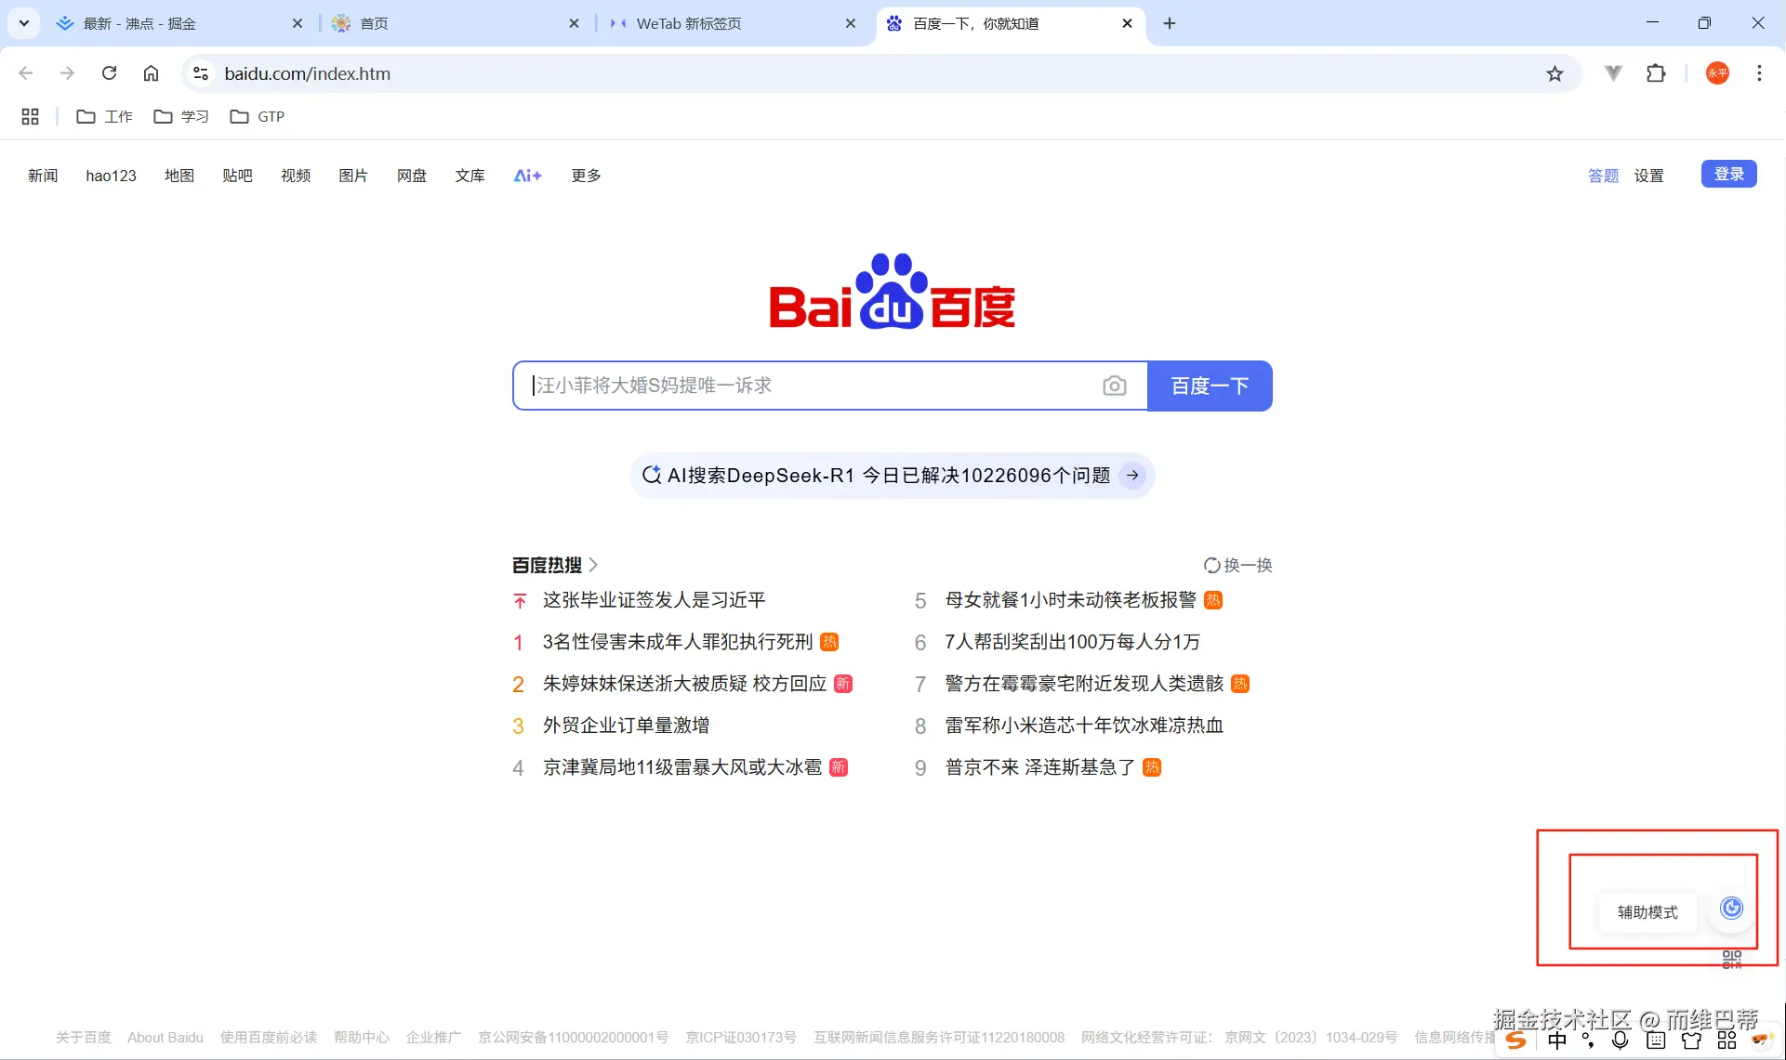Open the 关于百度 footer link

point(82,1037)
